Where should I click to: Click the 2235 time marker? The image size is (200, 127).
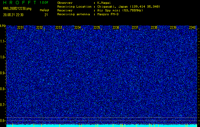pos(97,28)
